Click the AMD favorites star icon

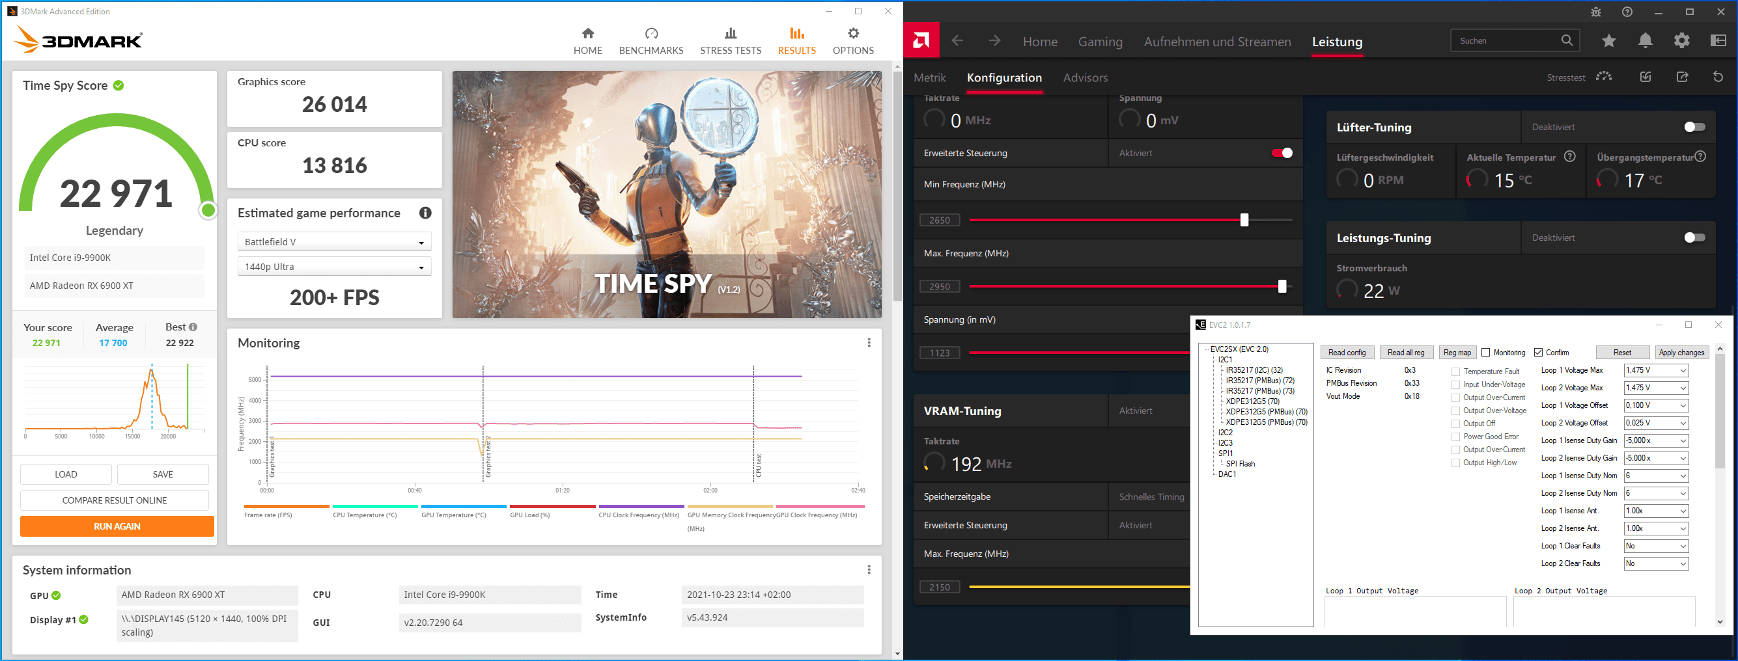point(1608,41)
